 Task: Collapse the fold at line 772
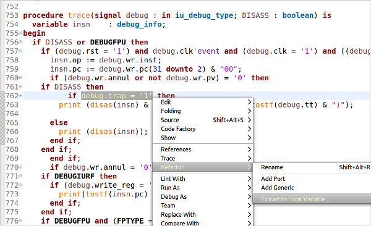tap(20, 185)
